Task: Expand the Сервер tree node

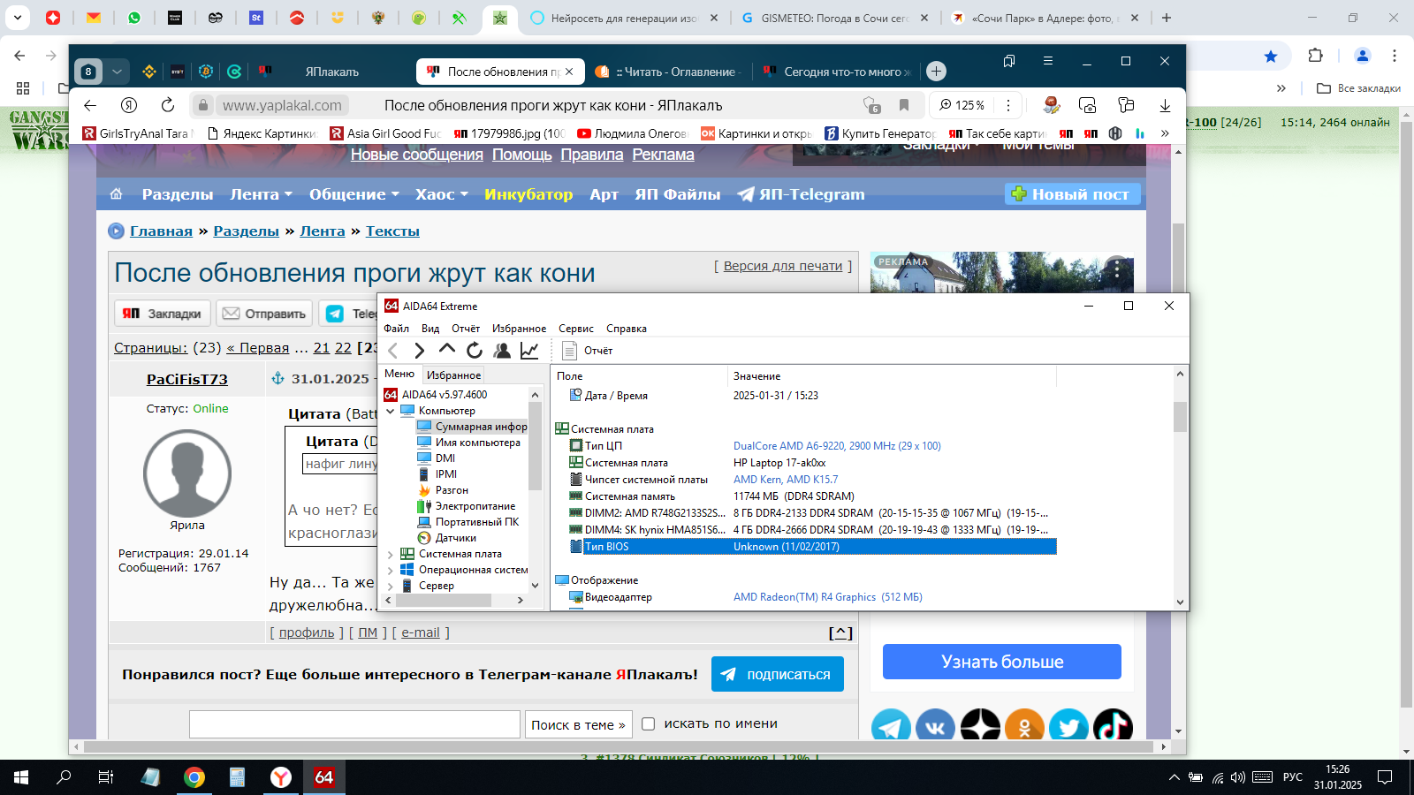Action: pyautogui.click(x=390, y=587)
